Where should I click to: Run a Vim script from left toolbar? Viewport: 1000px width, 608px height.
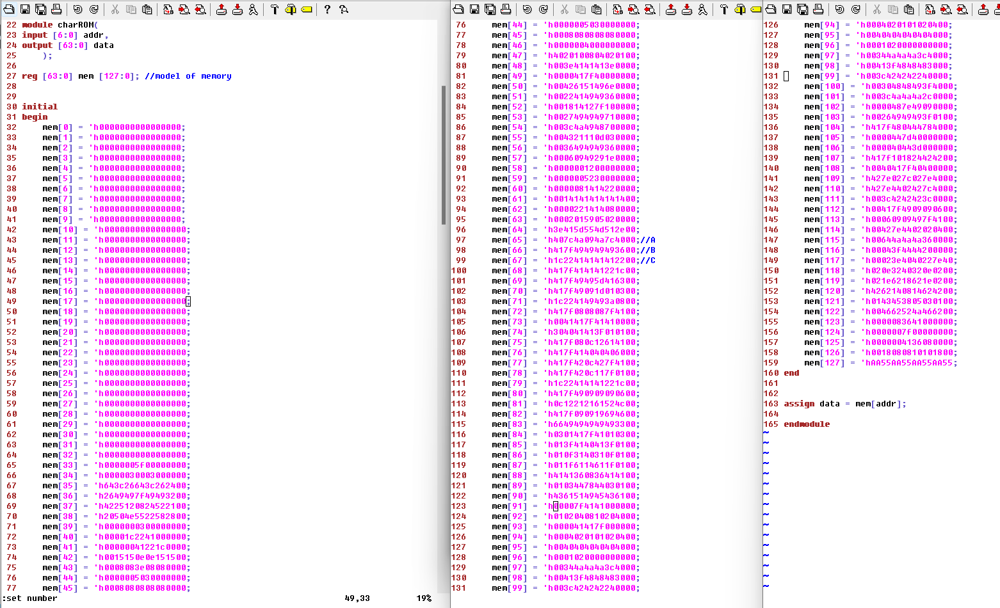tap(254, 9)
